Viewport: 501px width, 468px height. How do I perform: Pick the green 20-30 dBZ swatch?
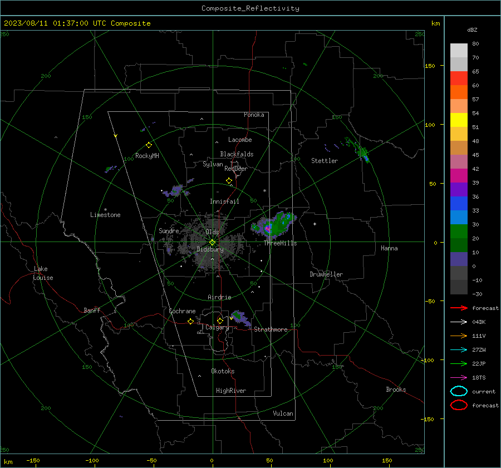[459, 231]
